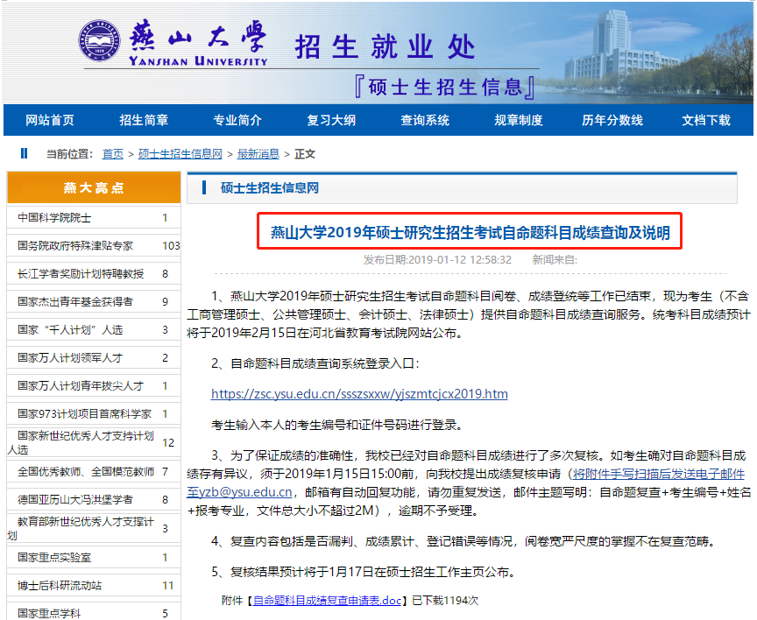Image resolution: width=757 pixels, height=620 pixels.
Task: Go to 复习大纲 in navigation
Action: click(331, 120)
